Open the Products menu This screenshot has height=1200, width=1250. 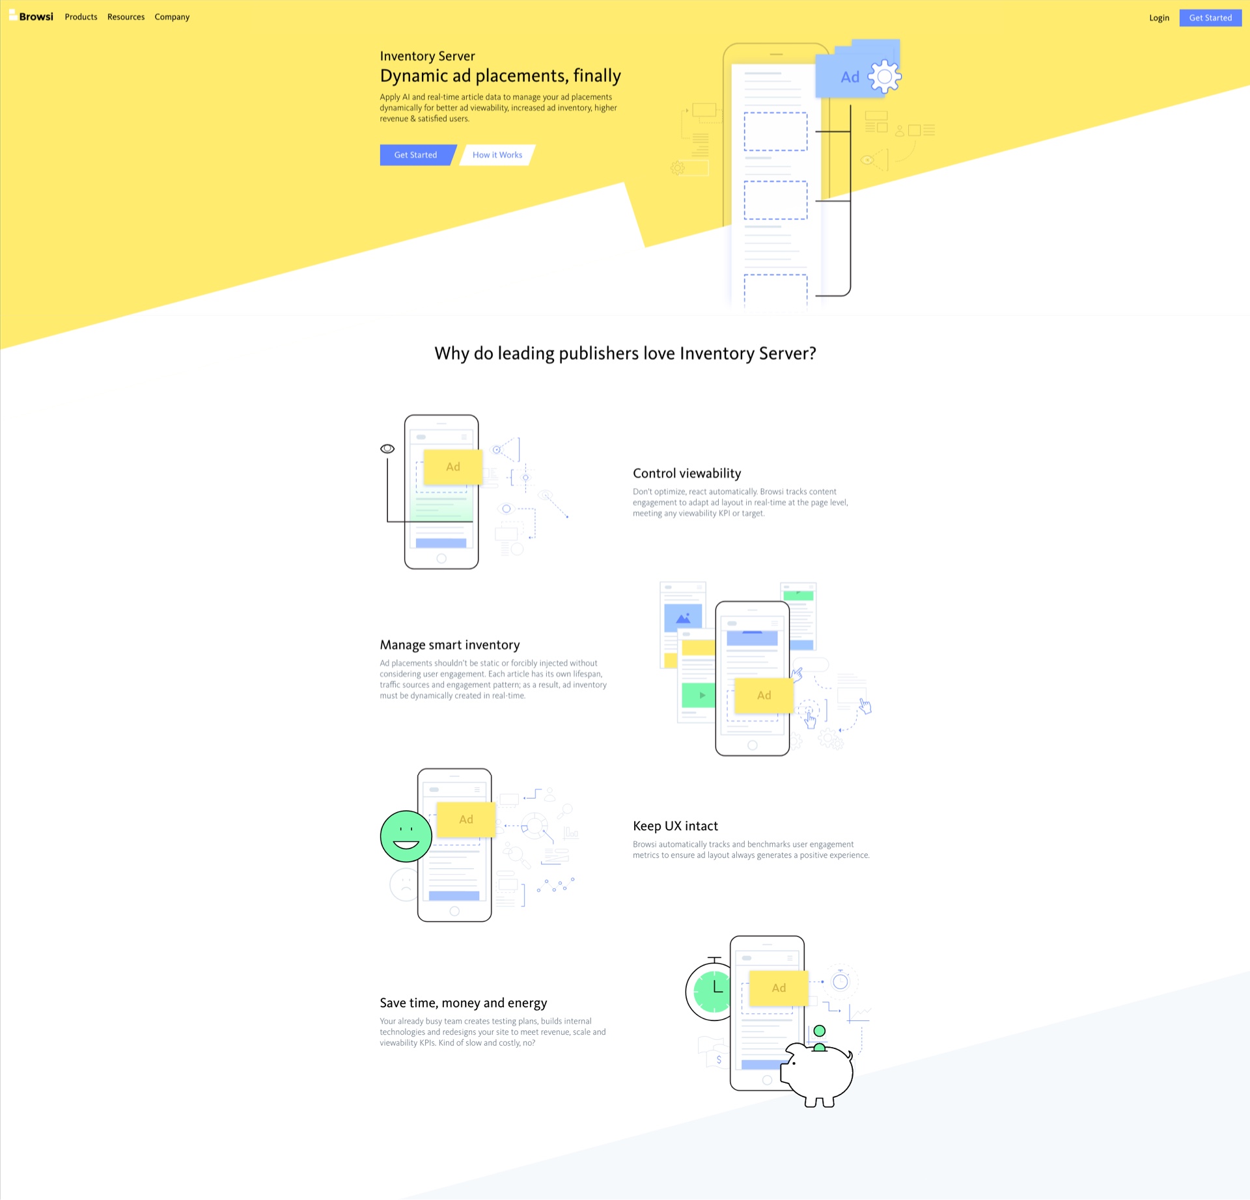click(81, 17)
